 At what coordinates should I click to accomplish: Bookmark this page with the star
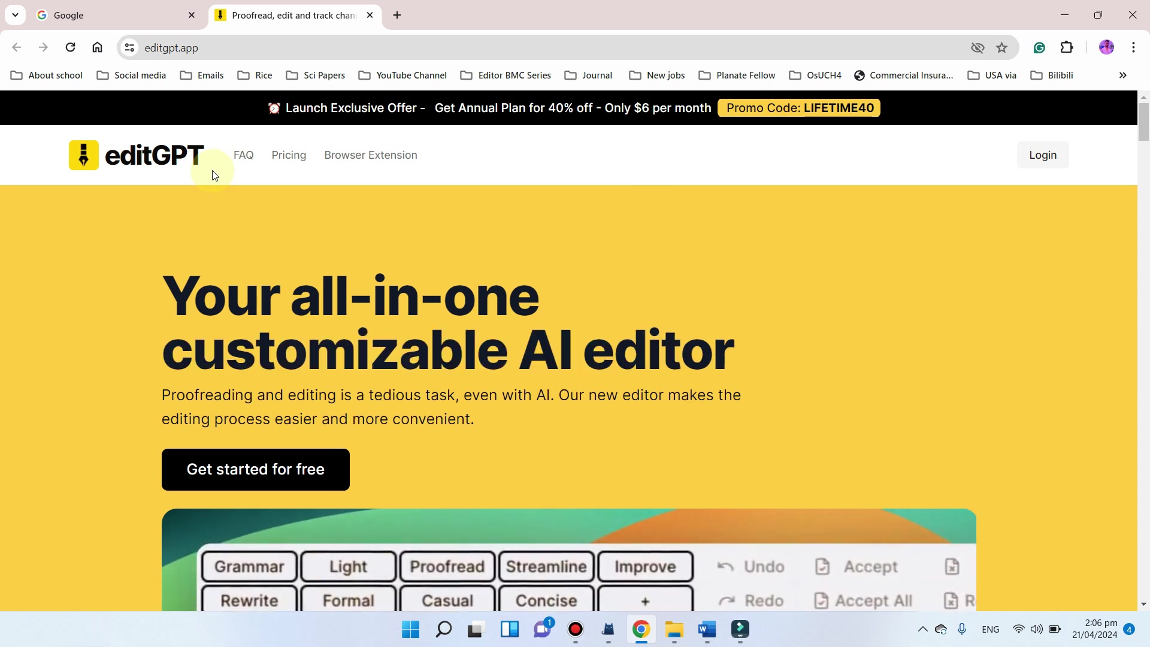coord(1001,47)
